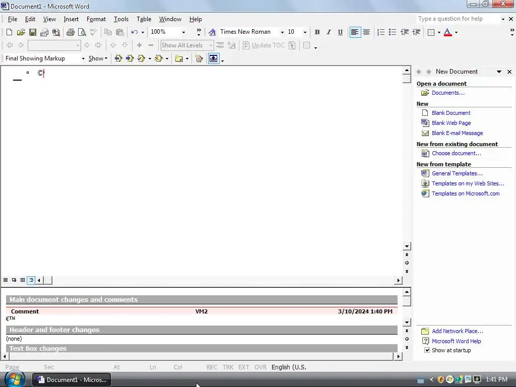Open the Final Showing Markup dropdown
This screenshot has height=387, width=516.
click(x=83, y=58)
